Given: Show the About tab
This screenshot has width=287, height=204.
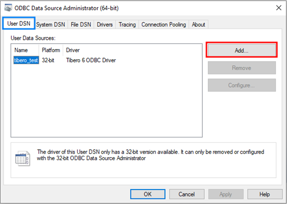Looking at the screenshot, I should coord(198,24).
